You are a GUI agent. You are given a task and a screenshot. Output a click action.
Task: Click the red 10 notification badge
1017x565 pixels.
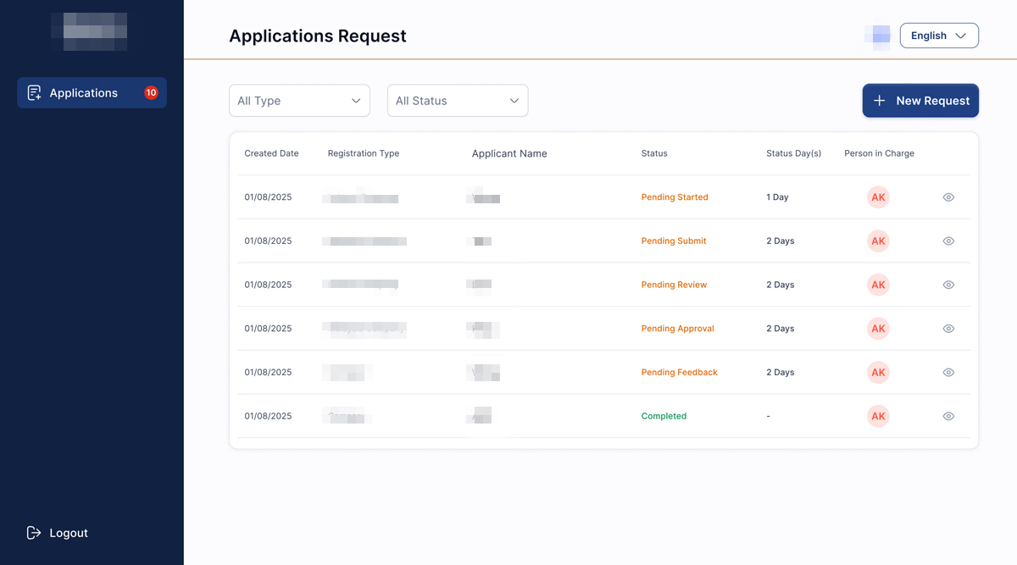151,93
